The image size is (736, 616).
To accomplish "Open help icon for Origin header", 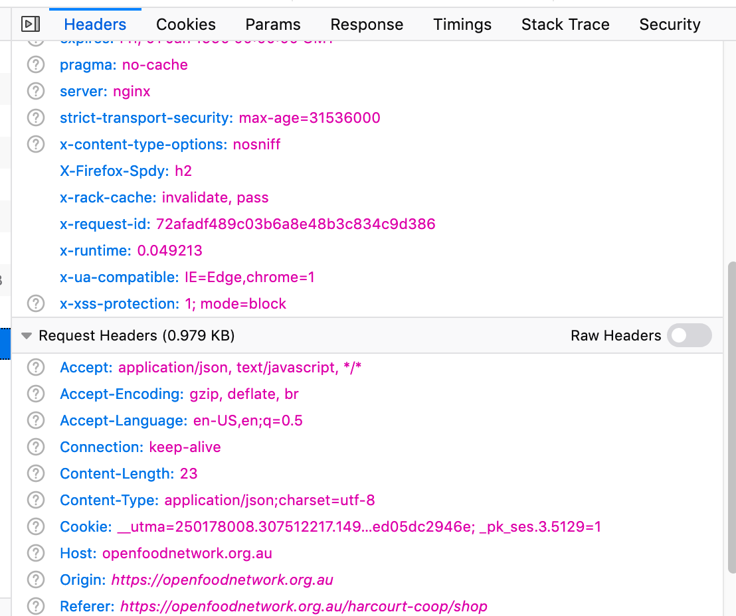I will click(x=36, y=580).
